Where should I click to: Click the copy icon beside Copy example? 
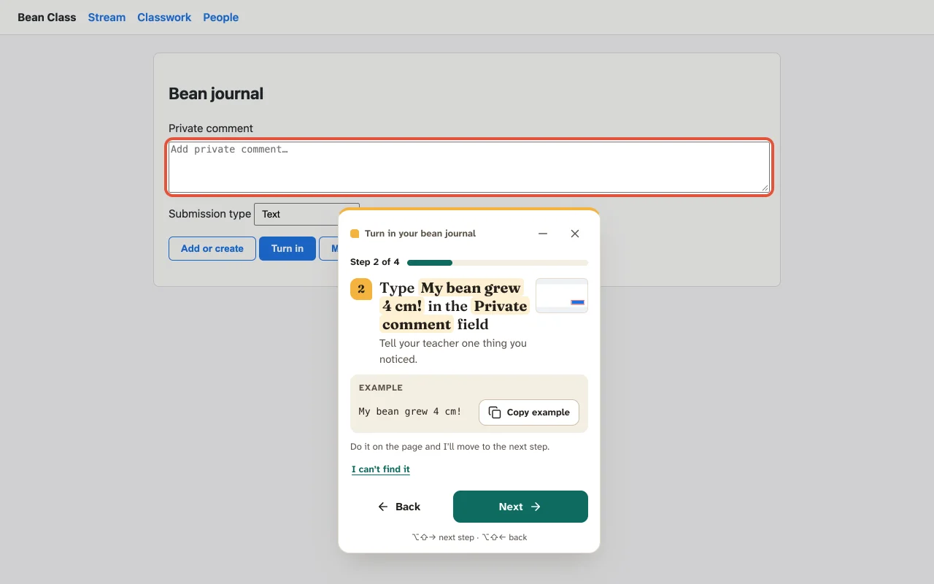pyautogui.click(x=495, y=412)
